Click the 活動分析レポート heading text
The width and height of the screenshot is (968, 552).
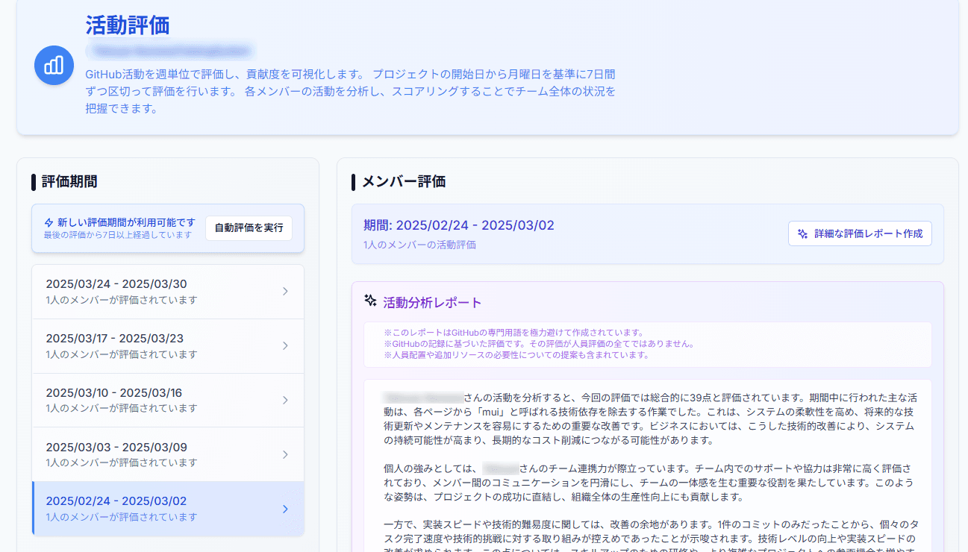coord(432,302)
